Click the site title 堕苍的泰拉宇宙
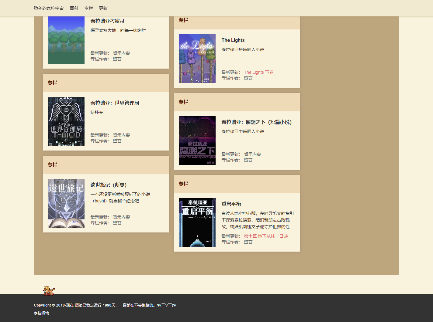The width and height of the screenshot is (433, 322). pos(49,8)
